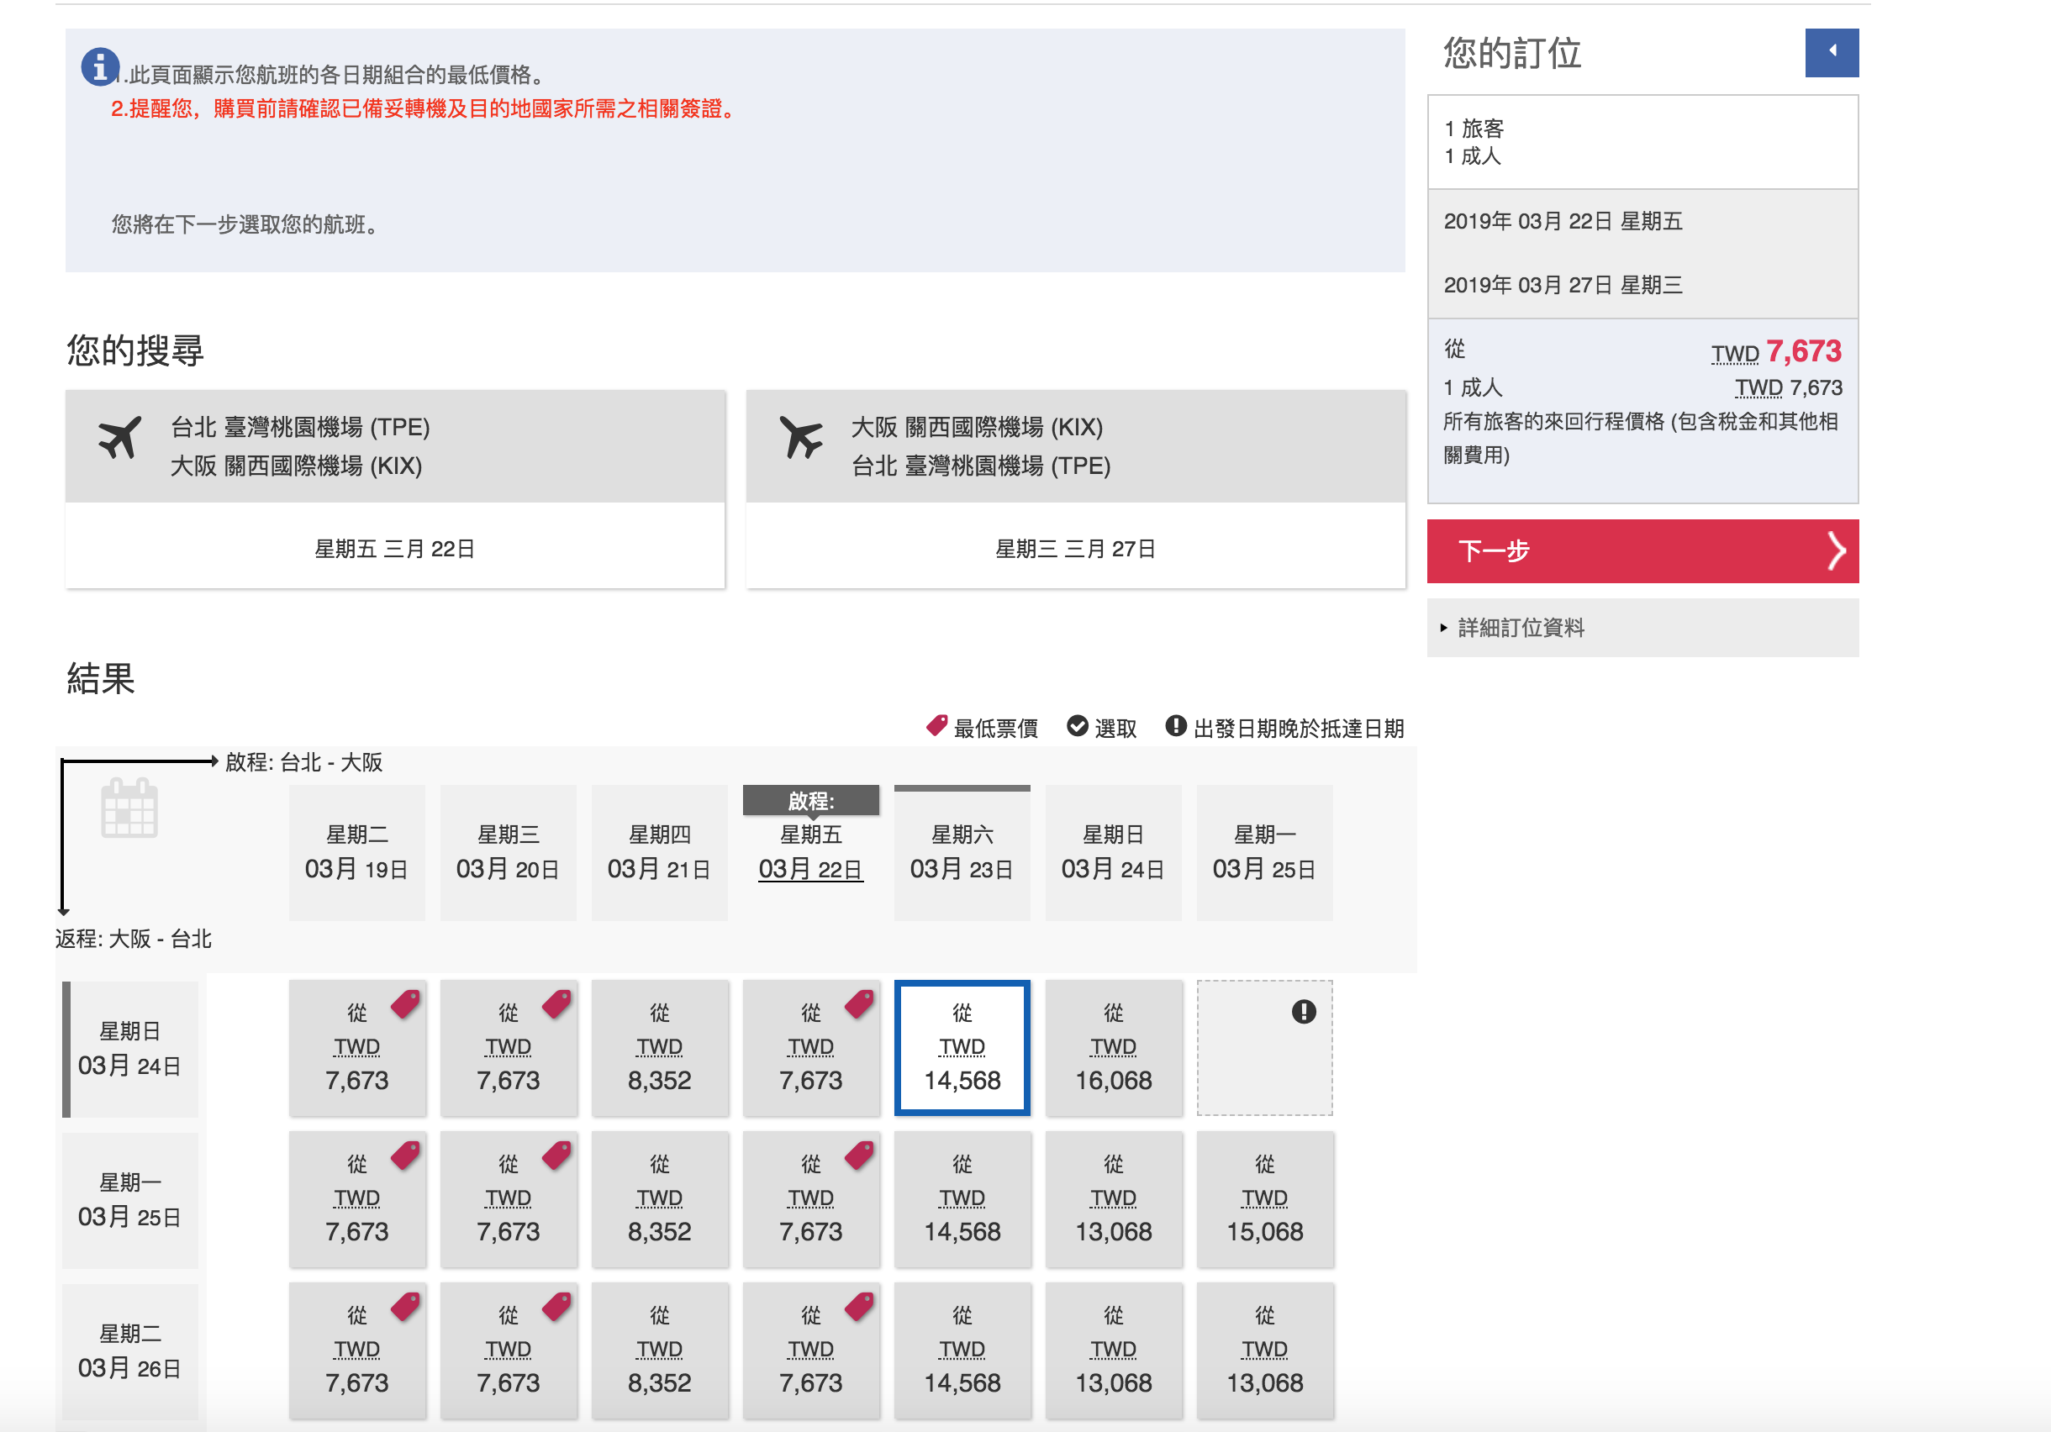Image resolution: width=2051 pixels, height=1432 pixels.
Task: Expand 詳細訂位資料 booking details
Action: tap(1642, 628)
